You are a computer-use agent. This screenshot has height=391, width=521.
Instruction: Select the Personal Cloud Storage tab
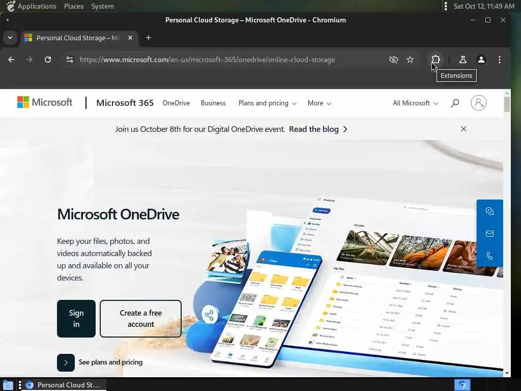coord(78,38)
